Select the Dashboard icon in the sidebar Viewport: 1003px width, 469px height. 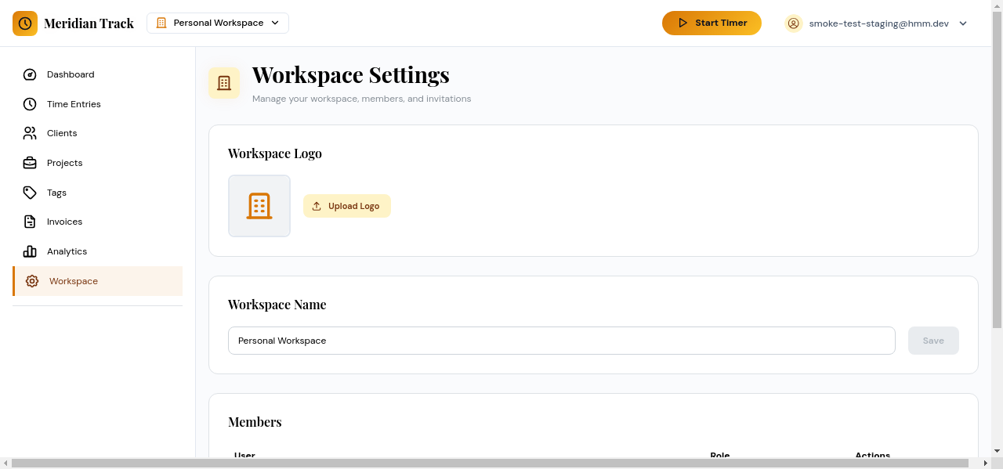pos(30,74)
